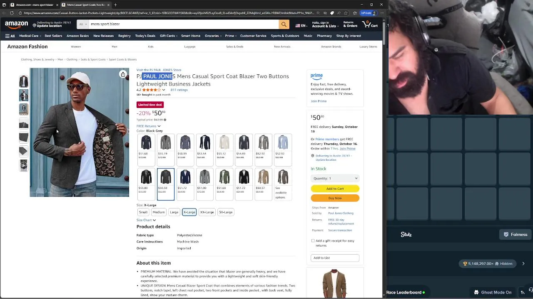
Task: Open Best Sellers in nav bar
Action: click(x=53, y=36)
